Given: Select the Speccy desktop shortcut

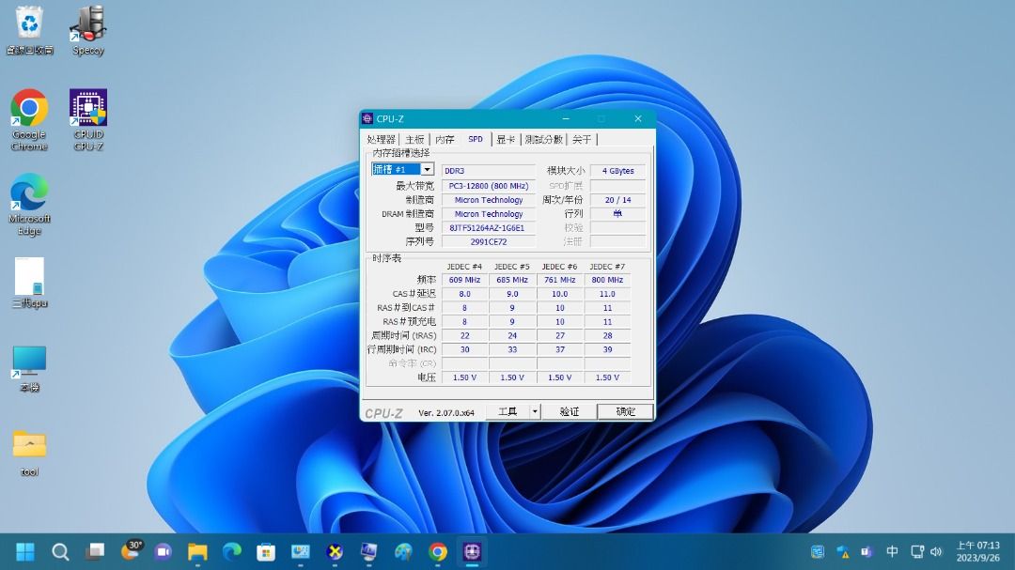Looking at the screenshot, I should tap(88, 30).
